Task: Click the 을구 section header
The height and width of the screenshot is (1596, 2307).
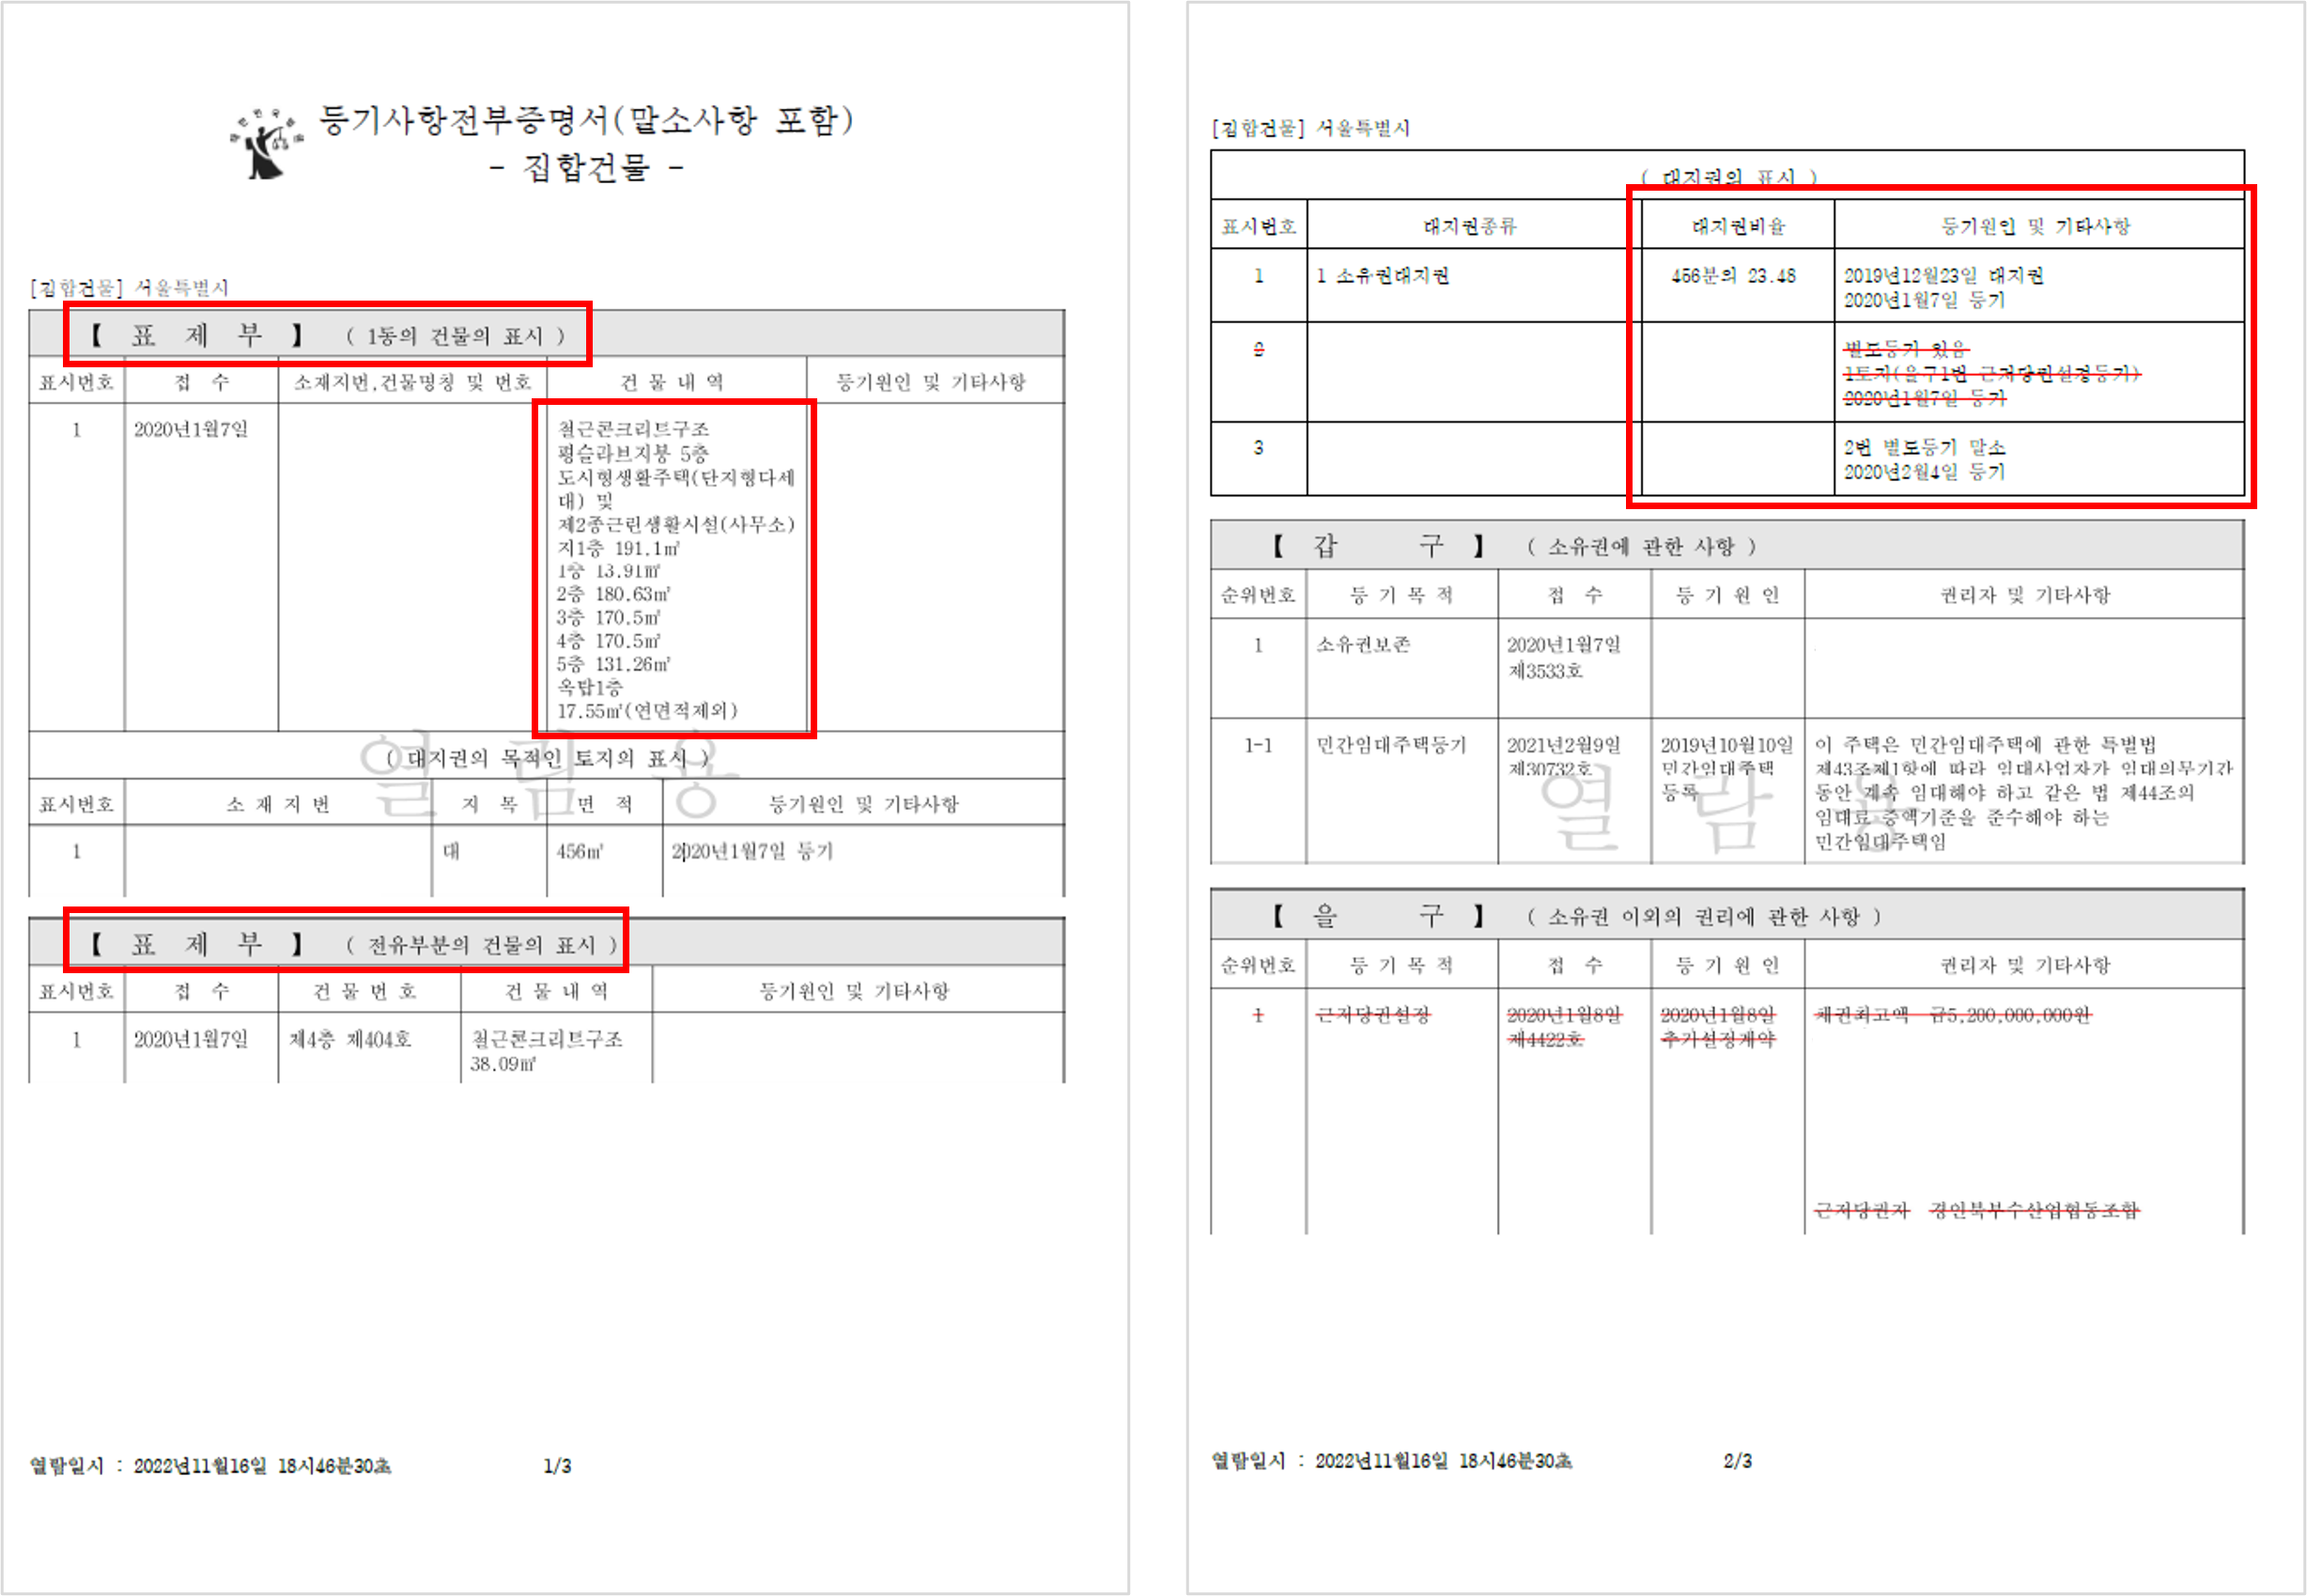Action: pyautogui.click(x=1380, y=916)
